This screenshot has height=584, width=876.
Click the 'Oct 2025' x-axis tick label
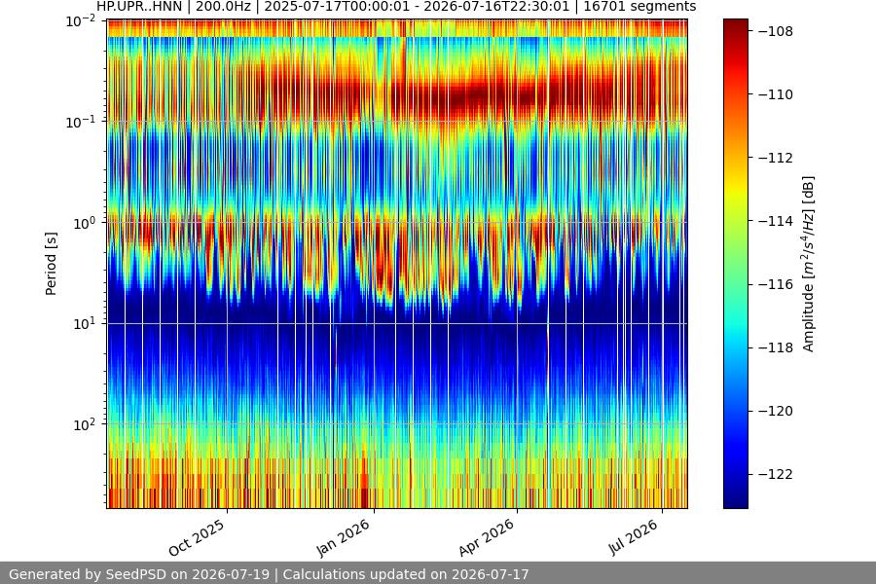click(x=198, y=537)
